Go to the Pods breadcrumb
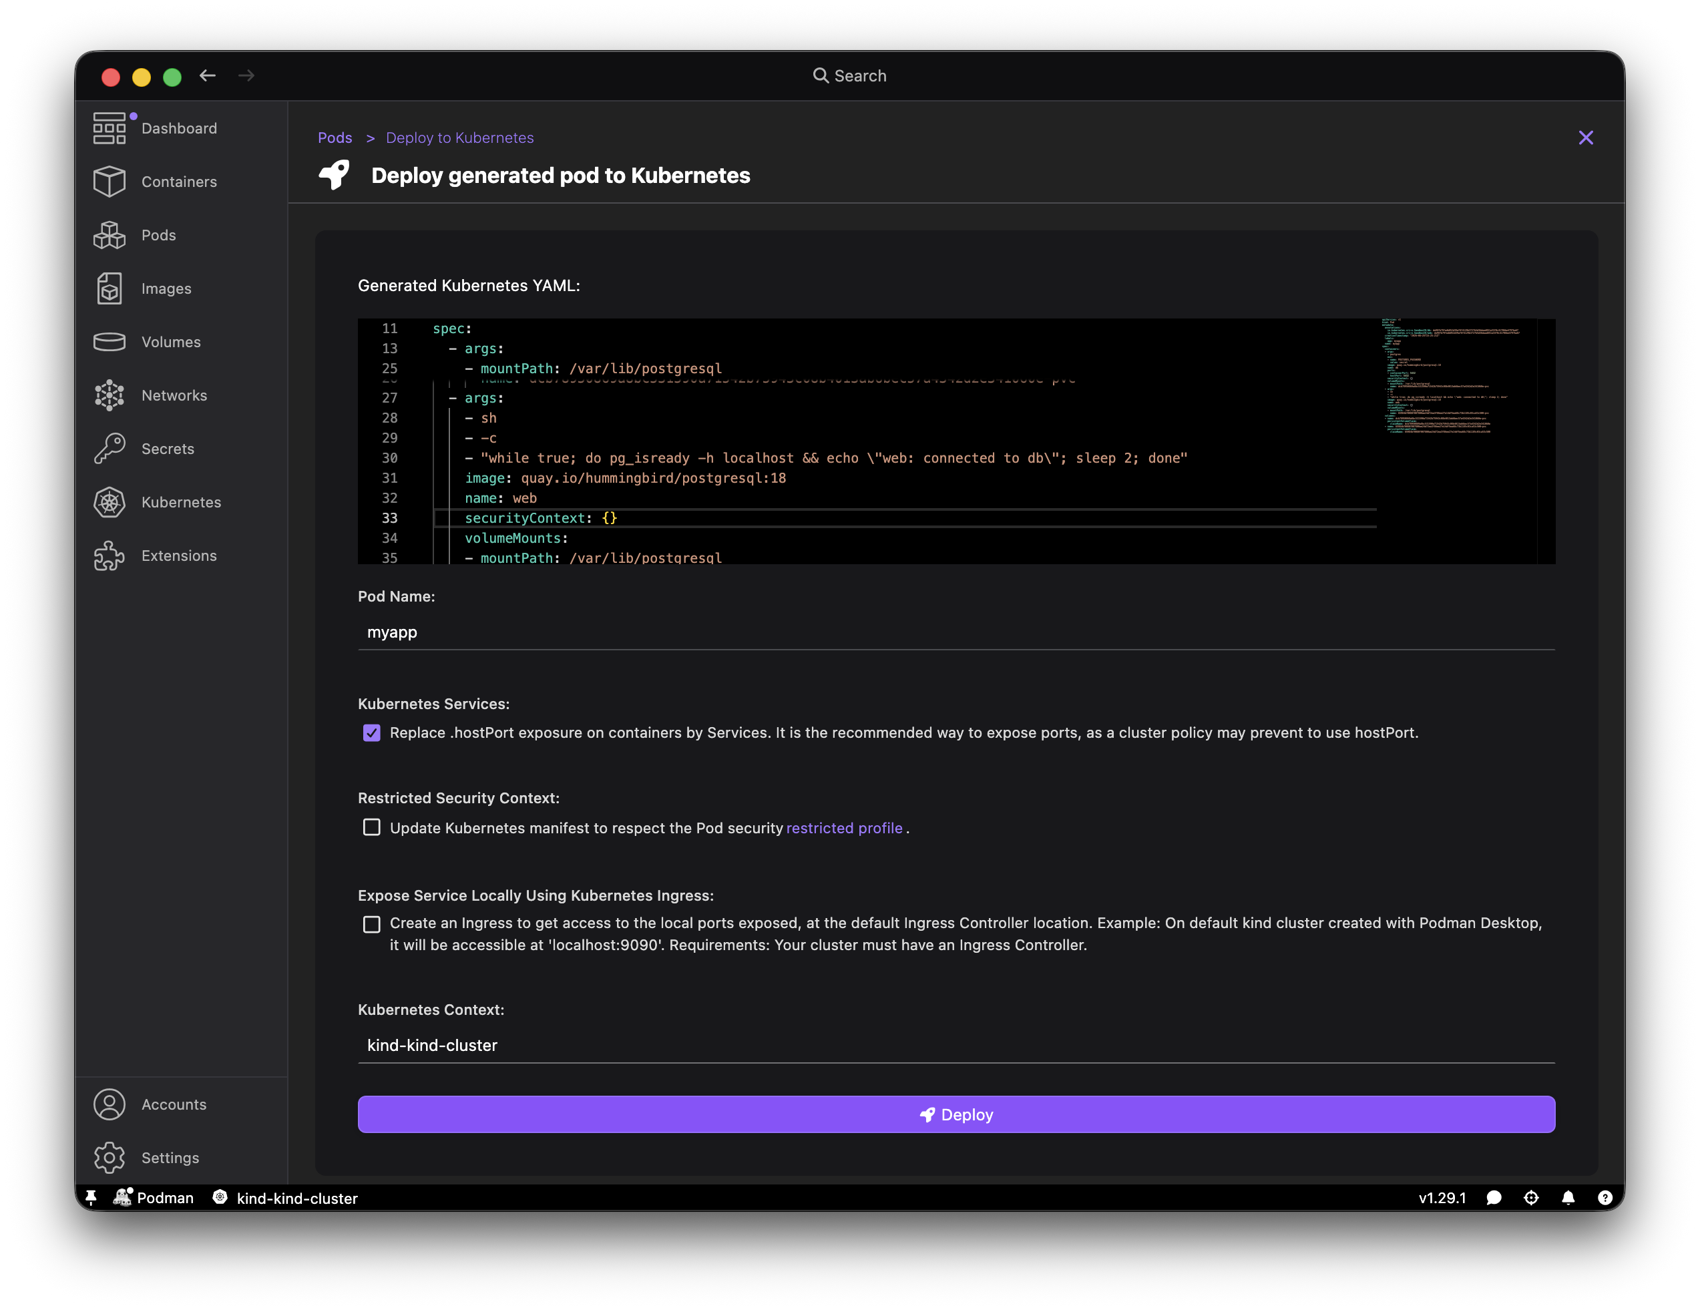Image resolution: width=1700 pixels, height=1310 pixels. (335, 138)
